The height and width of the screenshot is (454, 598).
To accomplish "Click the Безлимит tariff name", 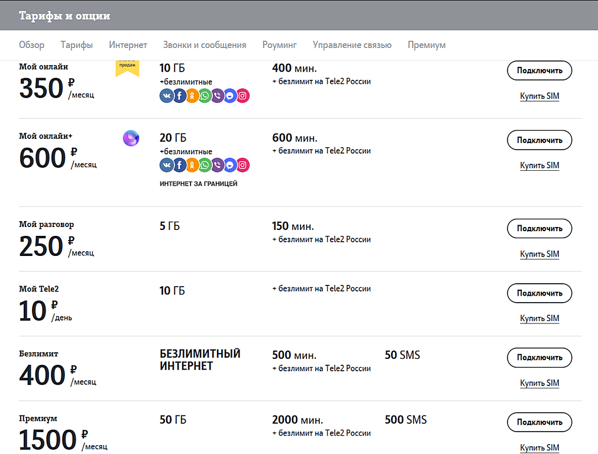I will click(38, 354).
